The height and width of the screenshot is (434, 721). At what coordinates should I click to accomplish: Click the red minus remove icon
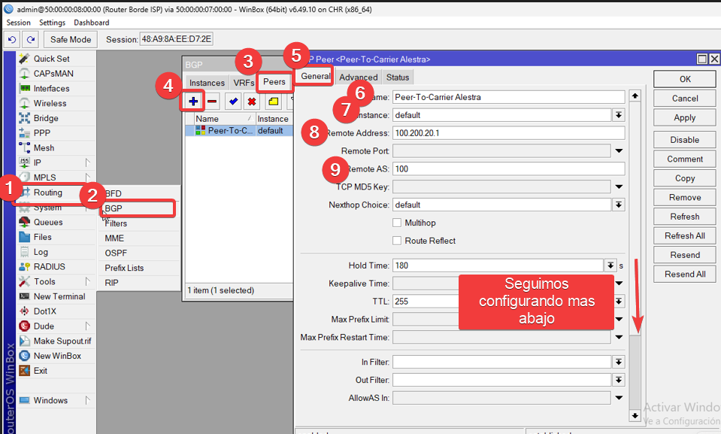pos(213,101)
